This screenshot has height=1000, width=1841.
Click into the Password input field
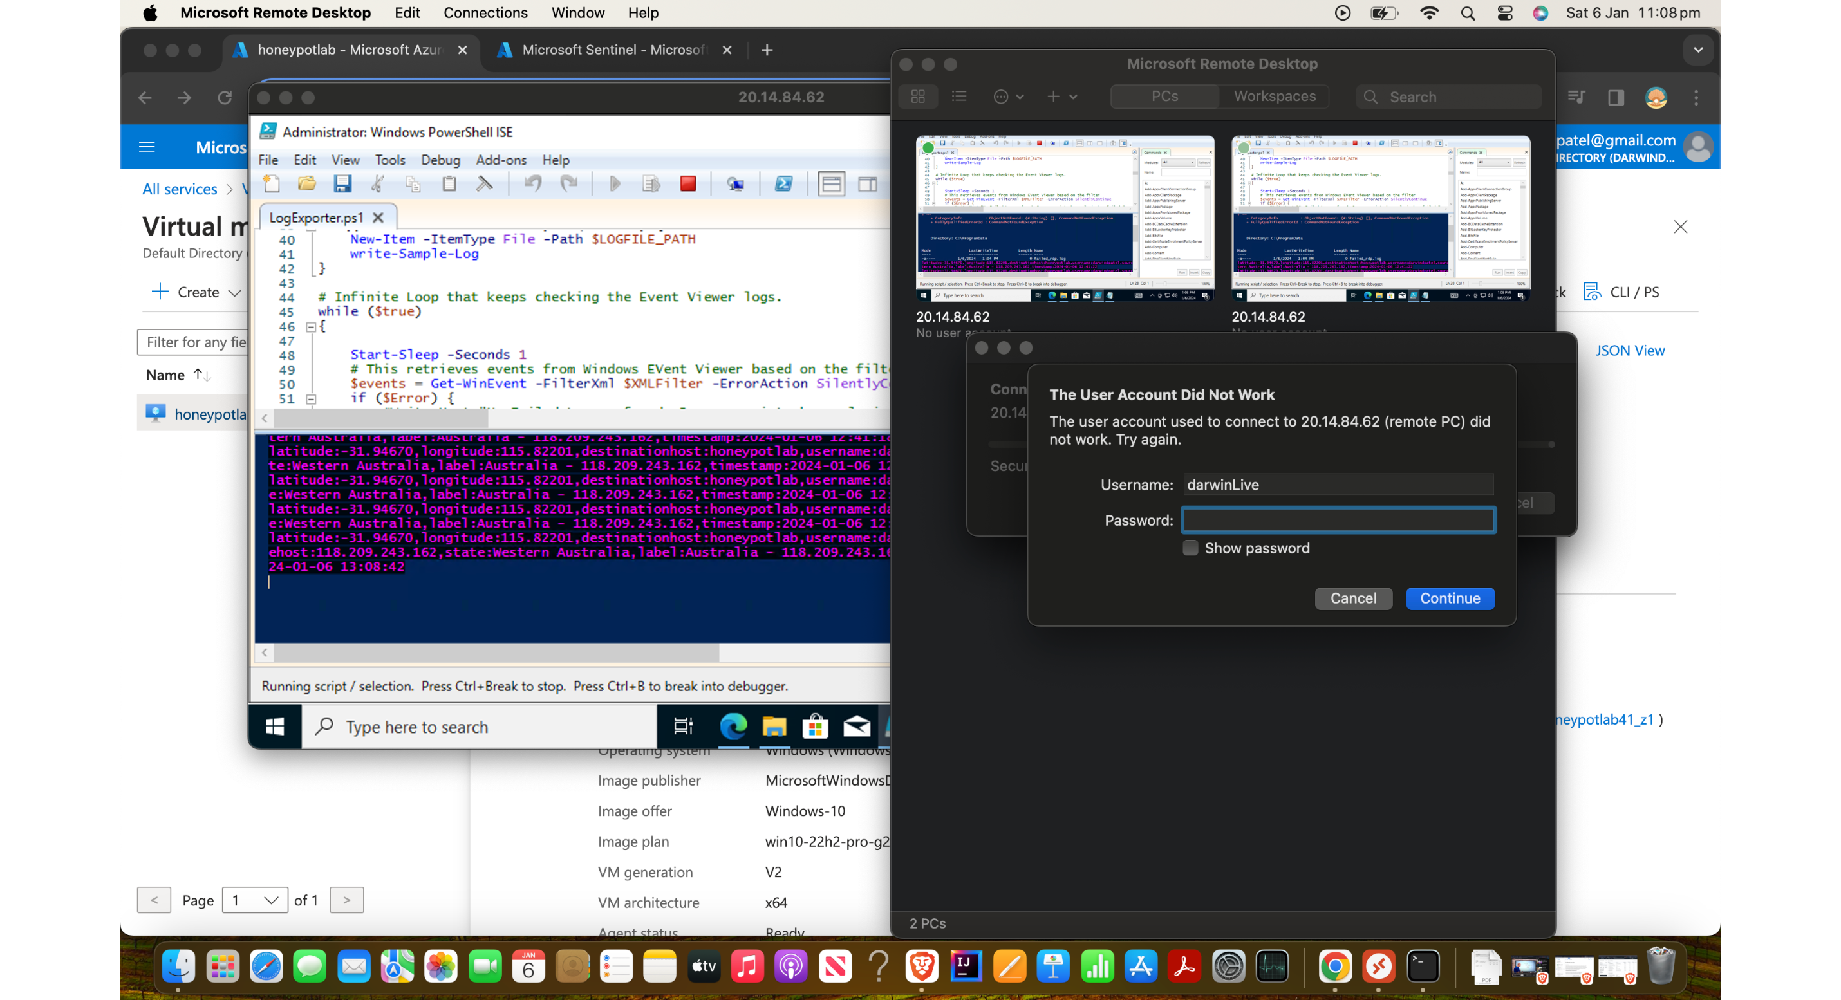(x=1338, y=520)
